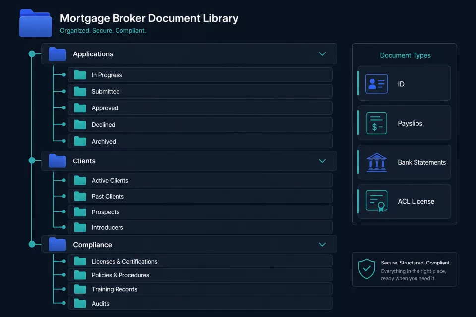Click the Applications tree node dot

click(x=32, y=54)
